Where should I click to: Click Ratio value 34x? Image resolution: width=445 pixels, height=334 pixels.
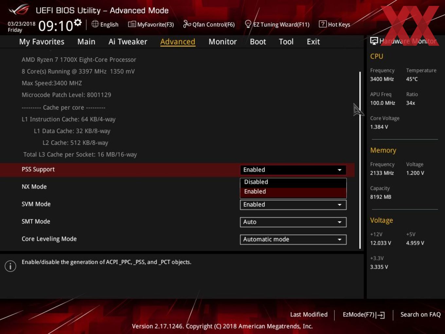[x=410, y=103]
